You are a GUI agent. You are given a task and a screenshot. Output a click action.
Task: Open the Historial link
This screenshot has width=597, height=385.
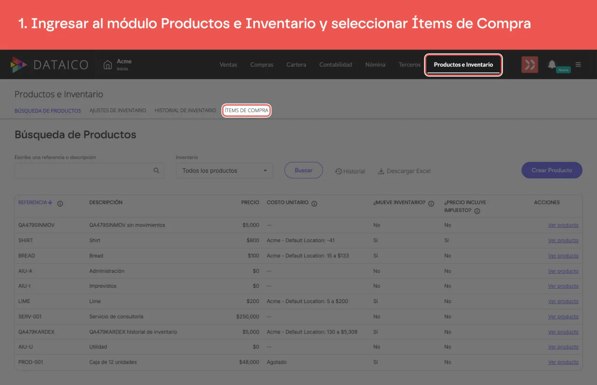(350, 171)
